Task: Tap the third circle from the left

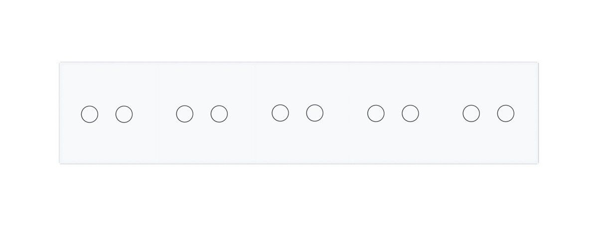Action: click(x=185, y=113)
